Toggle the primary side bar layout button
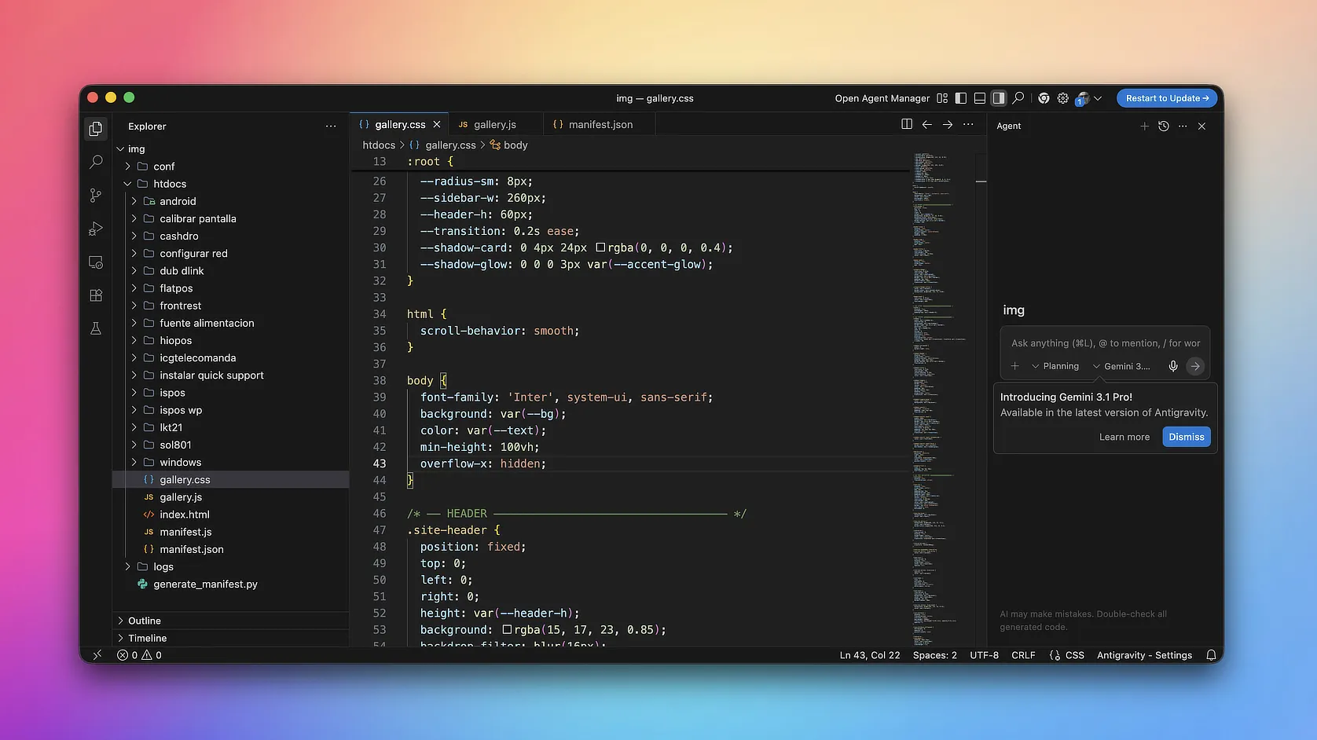 (x=961, y=98)
